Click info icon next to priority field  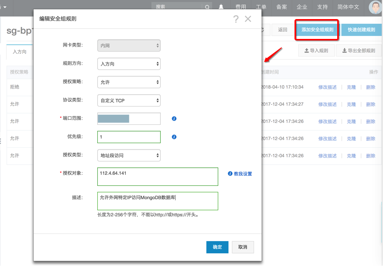174,137
